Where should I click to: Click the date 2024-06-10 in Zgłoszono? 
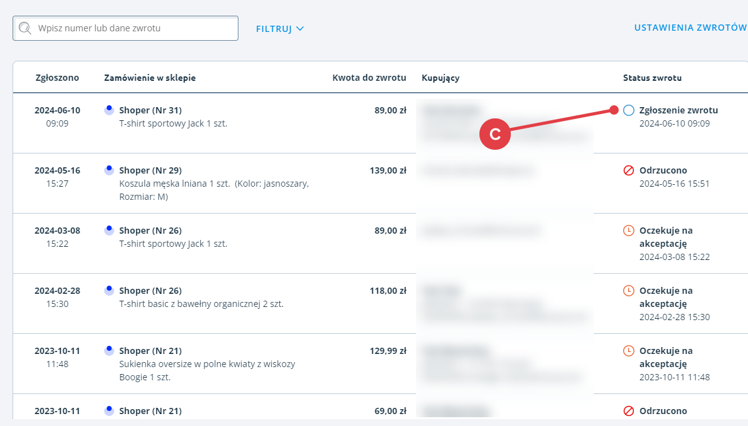(x=57, y=110)
